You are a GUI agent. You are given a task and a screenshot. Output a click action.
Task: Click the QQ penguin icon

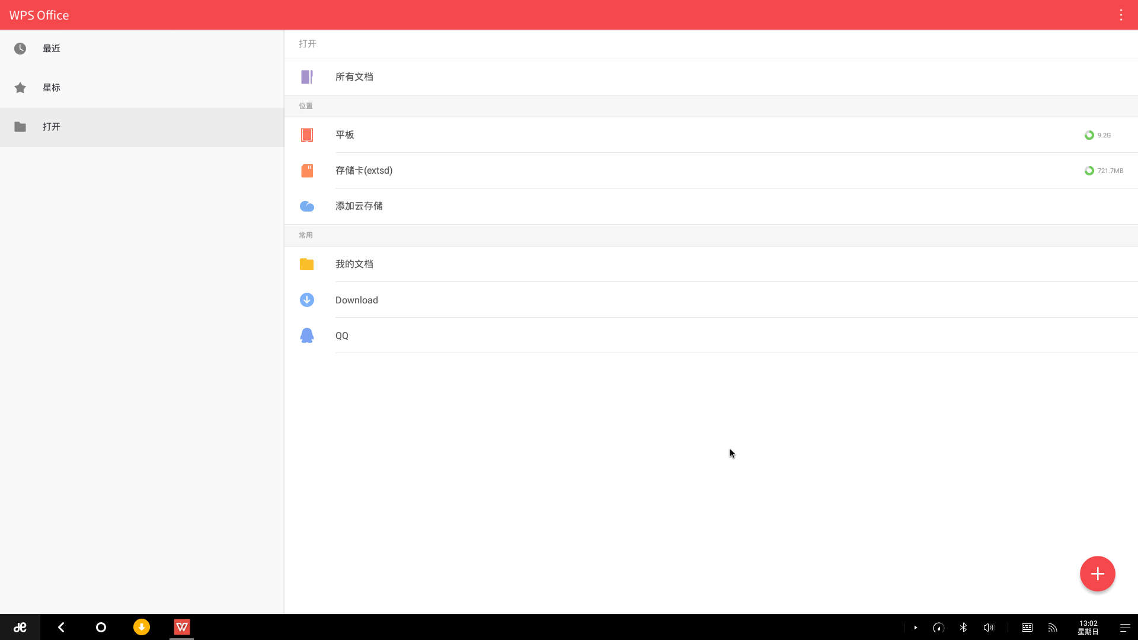[x=306, y=335]
